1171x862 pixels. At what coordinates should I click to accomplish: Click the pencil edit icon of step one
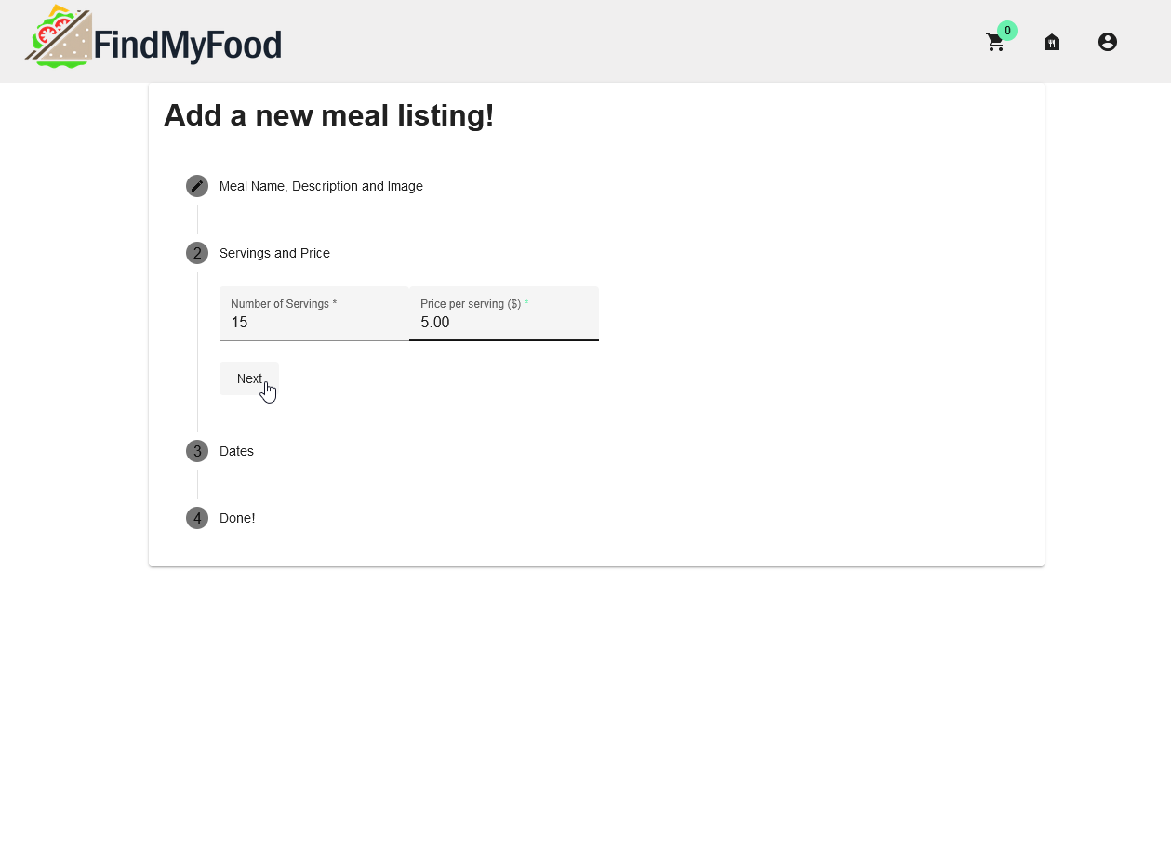coord(197,186)
